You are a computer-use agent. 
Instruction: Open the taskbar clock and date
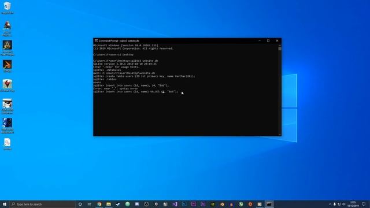tap(353, 204)
